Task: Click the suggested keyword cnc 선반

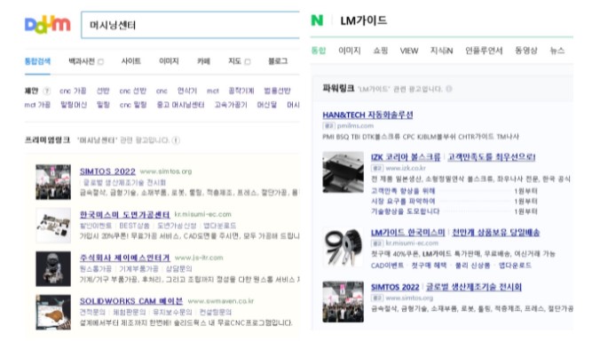Action: 133,91
